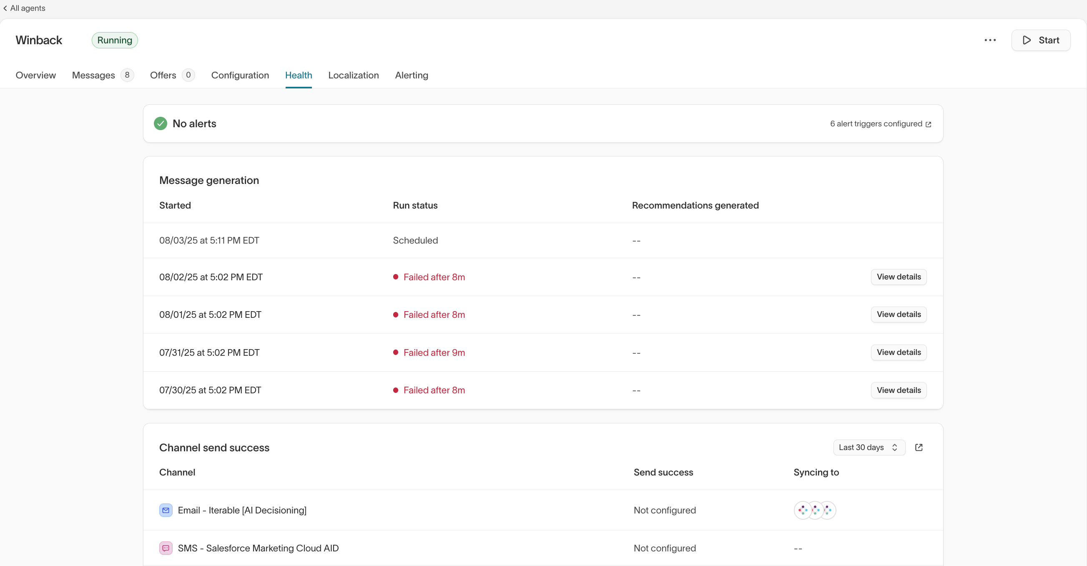View details for the 08/02/25 failed run
The image size is (1087, 566).
(899, 277)
